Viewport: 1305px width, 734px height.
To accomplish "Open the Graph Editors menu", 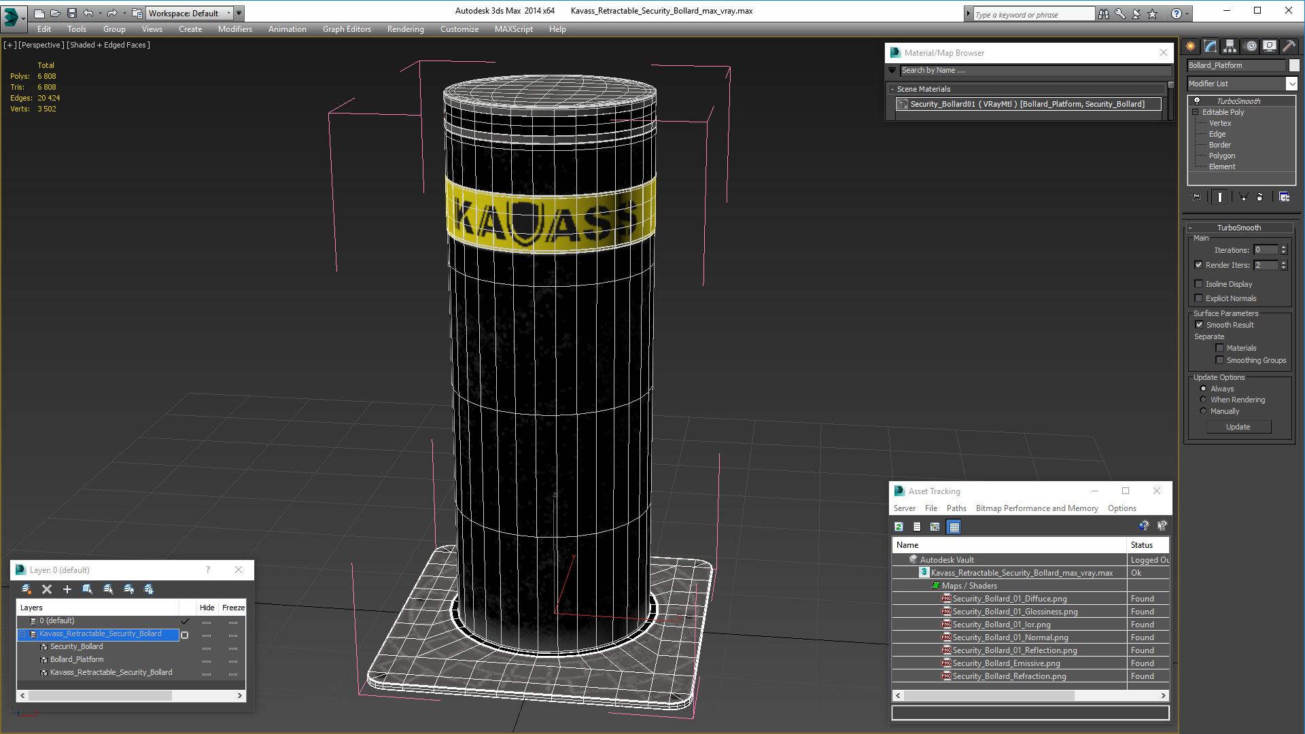I will tap(347, 29).
